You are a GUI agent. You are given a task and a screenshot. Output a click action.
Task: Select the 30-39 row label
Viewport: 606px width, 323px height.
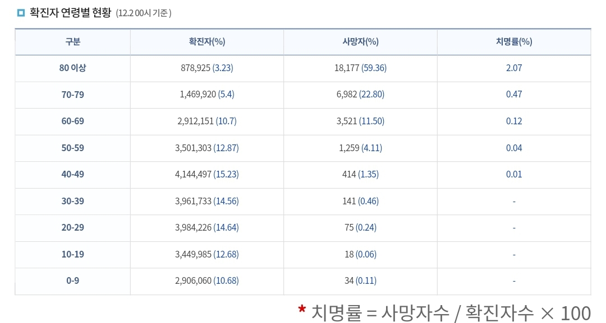point(72,201)
